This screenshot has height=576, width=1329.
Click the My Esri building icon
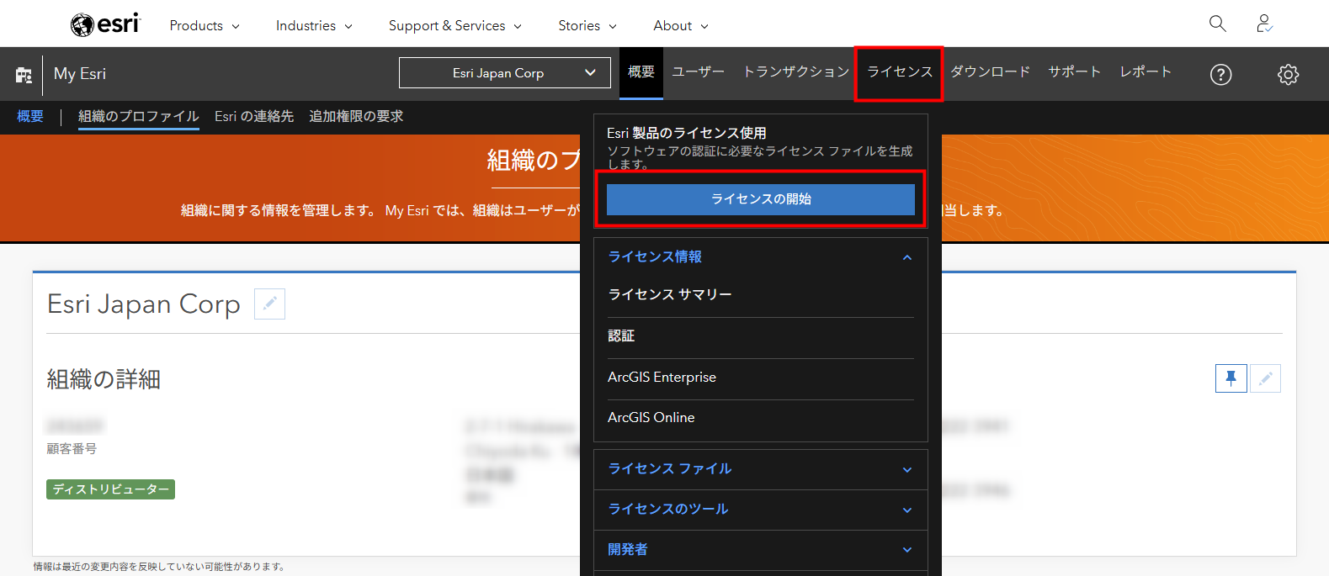24,75
